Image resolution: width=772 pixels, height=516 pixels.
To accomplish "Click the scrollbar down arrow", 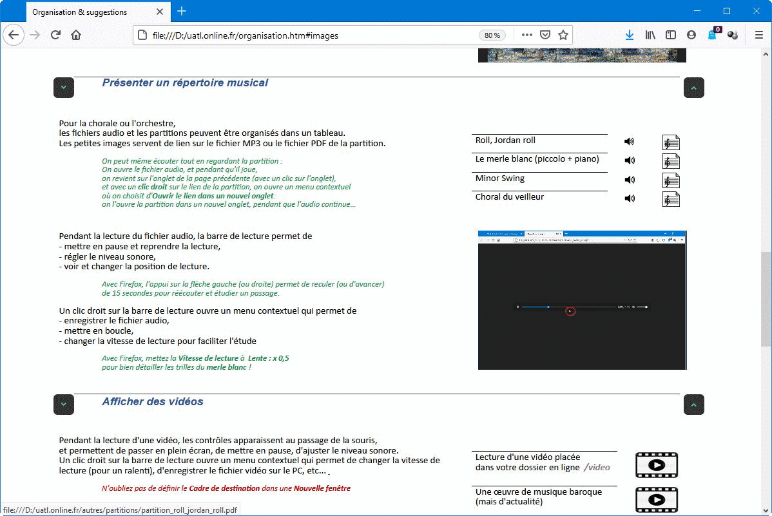I will [x=766, y=511].
